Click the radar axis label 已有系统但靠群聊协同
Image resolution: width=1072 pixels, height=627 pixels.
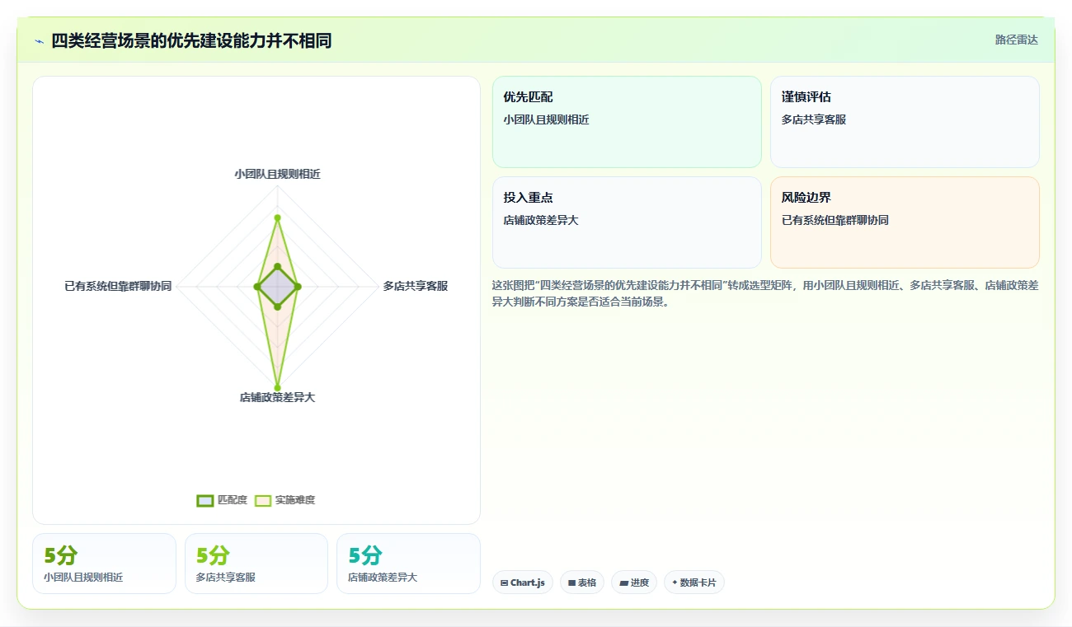118,286
